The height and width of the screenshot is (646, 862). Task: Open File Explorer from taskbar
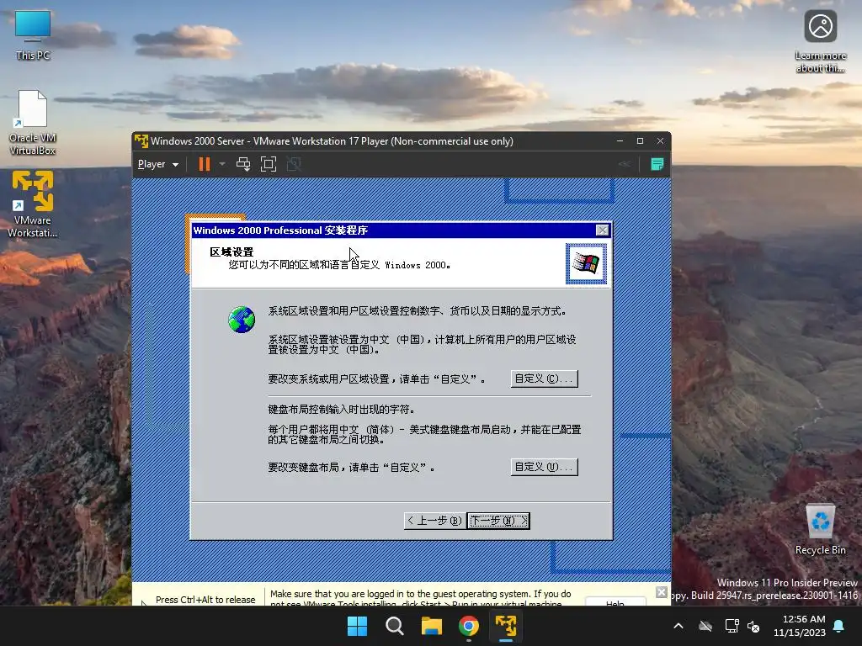click(432, 626)
